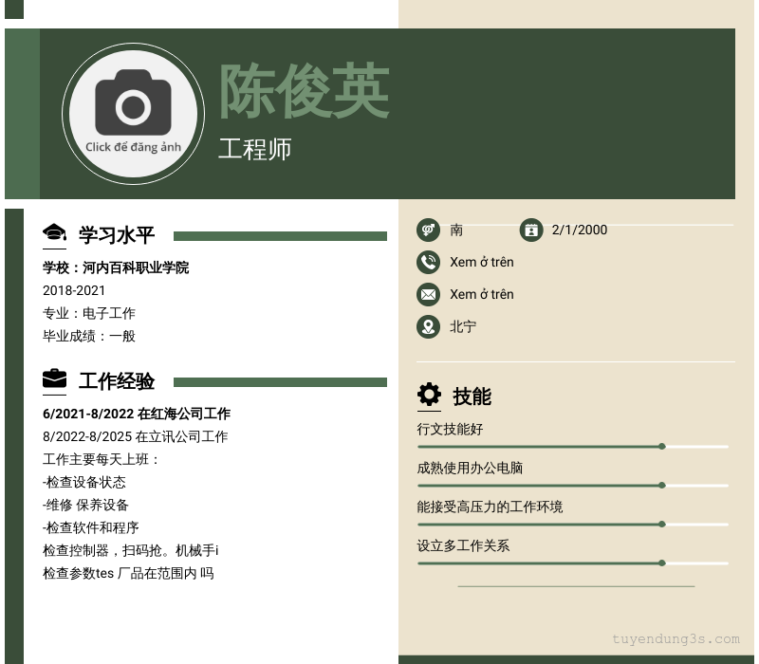
Task: Click the line 检查参数tes 厂品在范围内 吗
Action: pyautogui.click(x=128, y=573)
